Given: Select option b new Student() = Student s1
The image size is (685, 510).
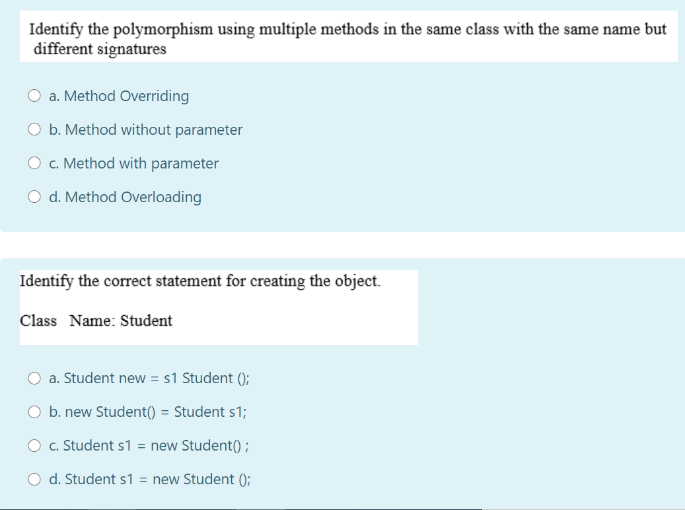Looking at the screenshot, I should coord(34,412).
